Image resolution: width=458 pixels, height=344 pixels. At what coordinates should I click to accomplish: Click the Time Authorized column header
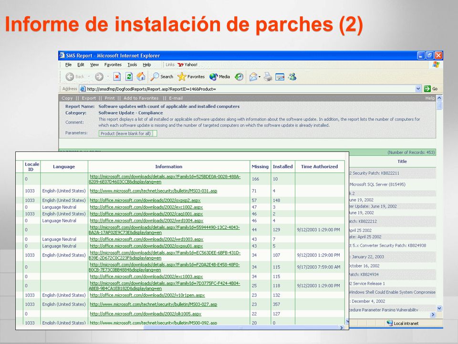click(319, 166)
